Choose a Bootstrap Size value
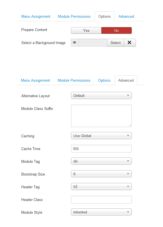This screenshot has width=163, height=227. (101, 174)
